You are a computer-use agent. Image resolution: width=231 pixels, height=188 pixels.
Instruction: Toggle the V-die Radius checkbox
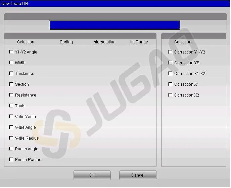tap(11, 138)
